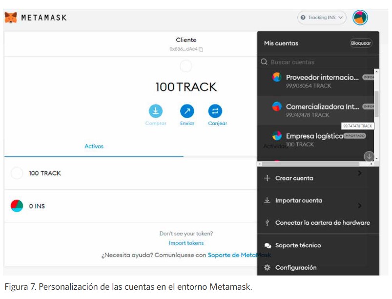The height and width of the screenshot is (299, 392).
Task: Click the Comercializadora Int... account avatar
Action: tap(277, 107)
